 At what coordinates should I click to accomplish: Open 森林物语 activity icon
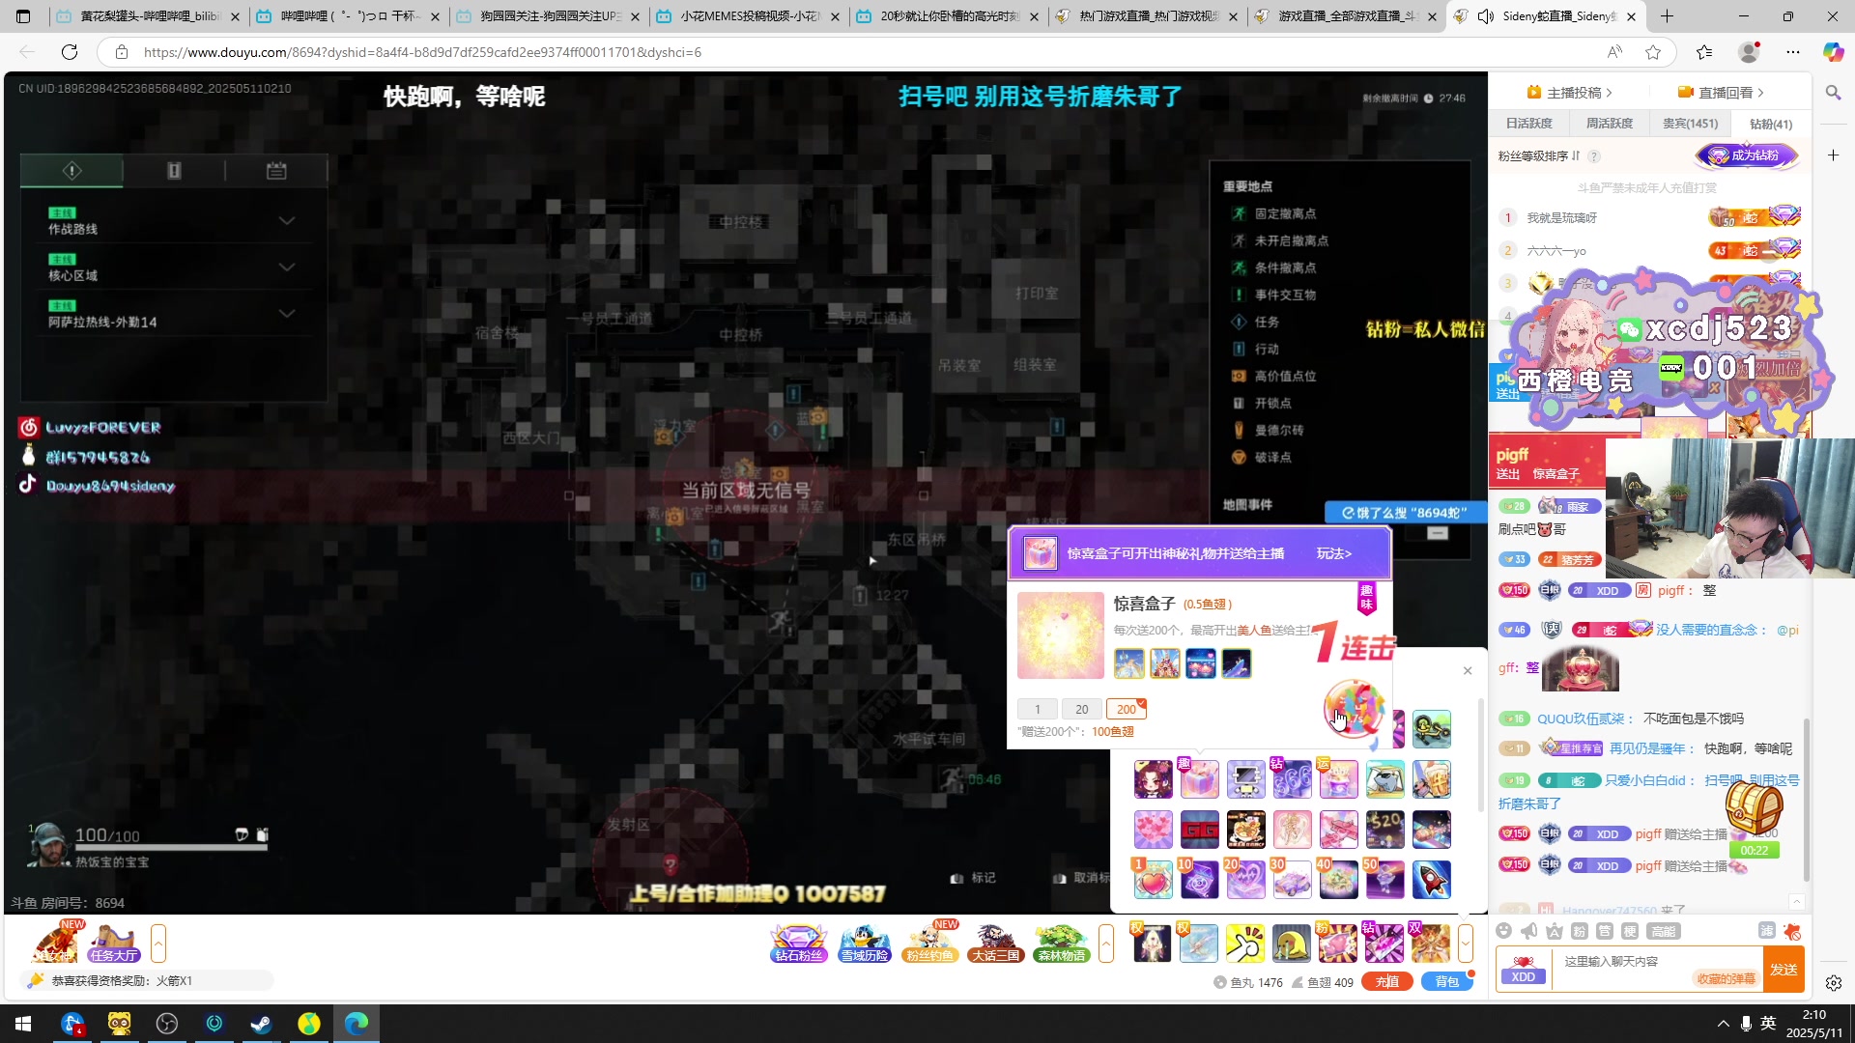(x=1062, y=944)
